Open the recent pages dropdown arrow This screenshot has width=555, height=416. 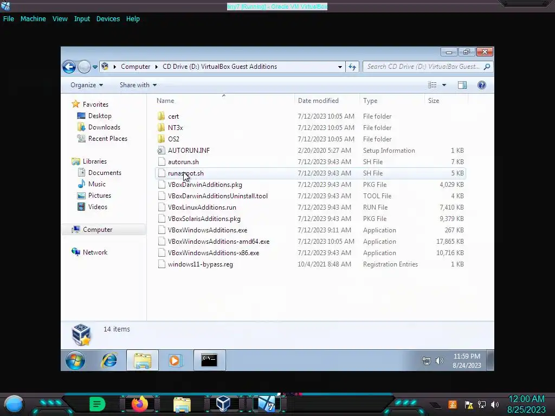(95, 67)
